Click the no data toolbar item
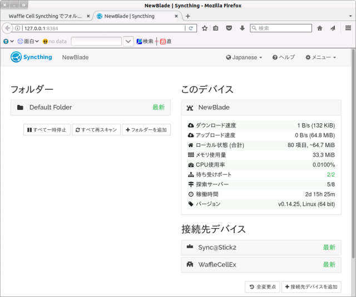 click(55, 42)
